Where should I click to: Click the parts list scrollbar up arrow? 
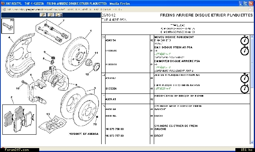252,37
